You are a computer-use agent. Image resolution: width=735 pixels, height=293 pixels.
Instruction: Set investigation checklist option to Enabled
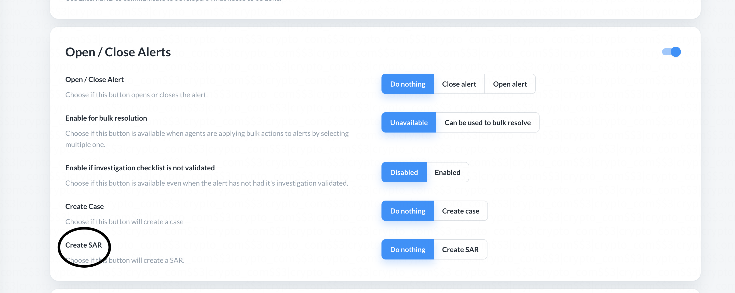pos(447,172)
